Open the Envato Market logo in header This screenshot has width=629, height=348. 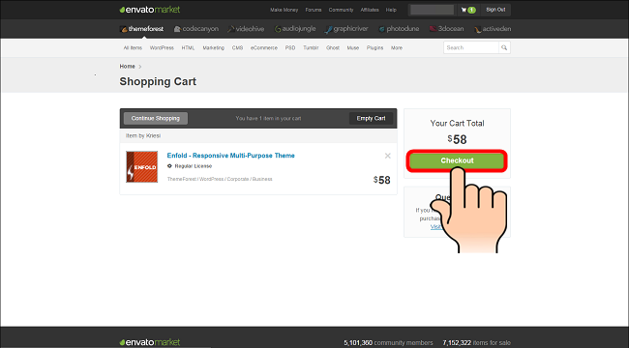[150, 10]
